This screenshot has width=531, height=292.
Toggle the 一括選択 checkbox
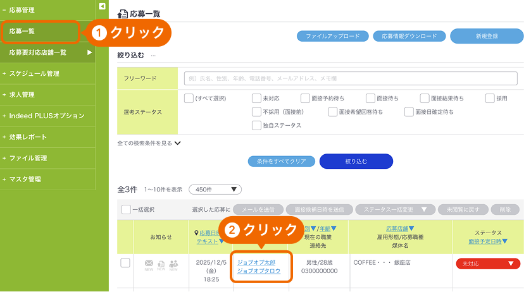126,209
